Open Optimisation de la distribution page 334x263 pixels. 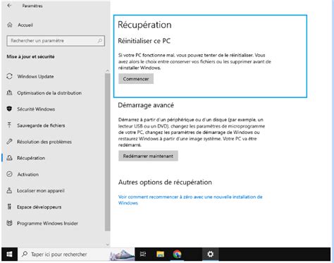coord(49,93)
